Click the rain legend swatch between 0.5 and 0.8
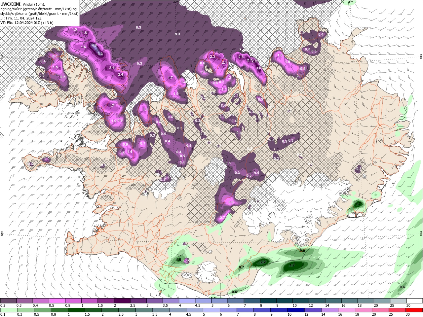Viewport: 423px width, 317px height. (x=42, y=310)
